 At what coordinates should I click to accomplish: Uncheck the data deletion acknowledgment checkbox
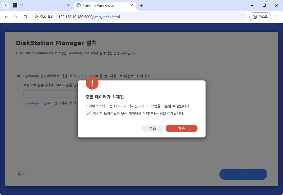(88, 113)
